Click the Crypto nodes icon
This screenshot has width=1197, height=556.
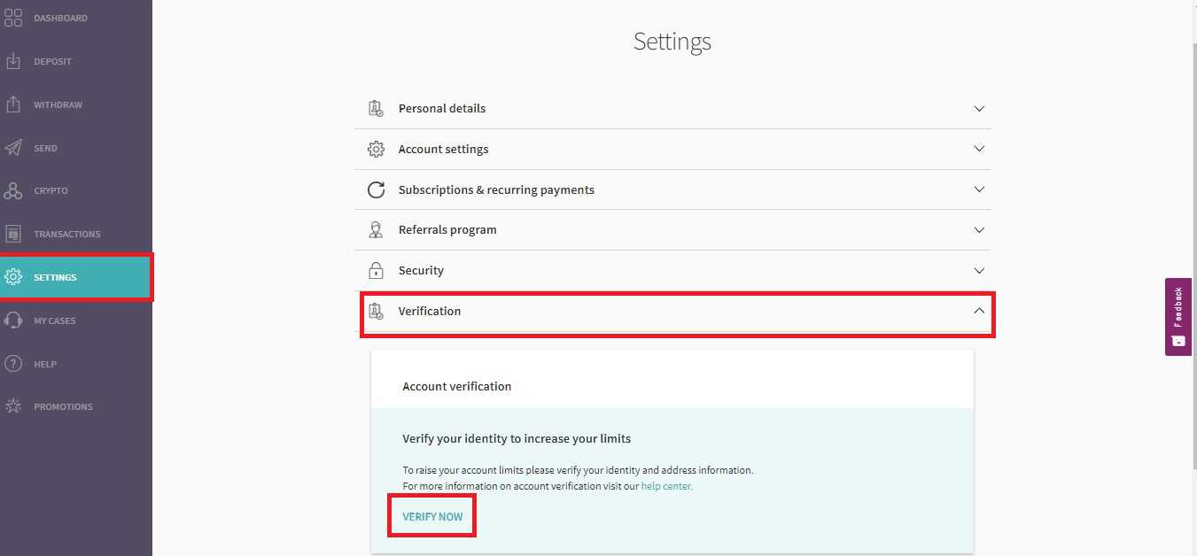(13, 190)
